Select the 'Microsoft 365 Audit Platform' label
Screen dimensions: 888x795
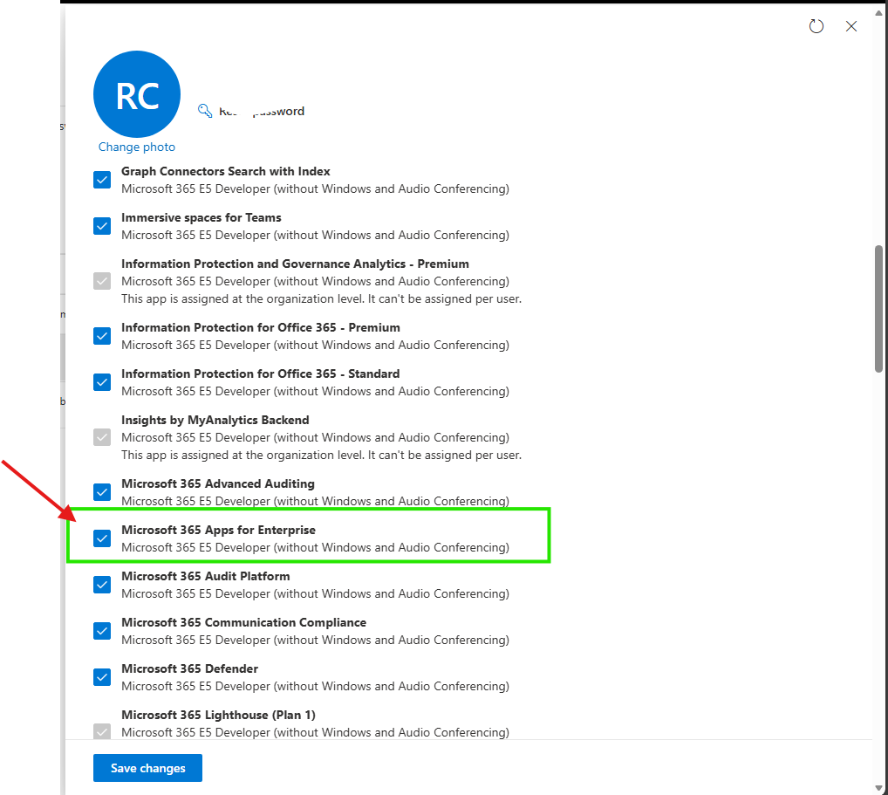[x=206, y=576]
